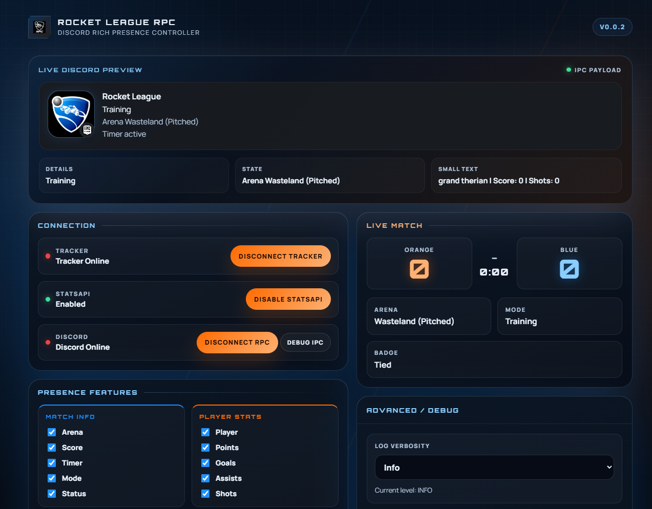Click the Match Info section heading

pos(70,417)
